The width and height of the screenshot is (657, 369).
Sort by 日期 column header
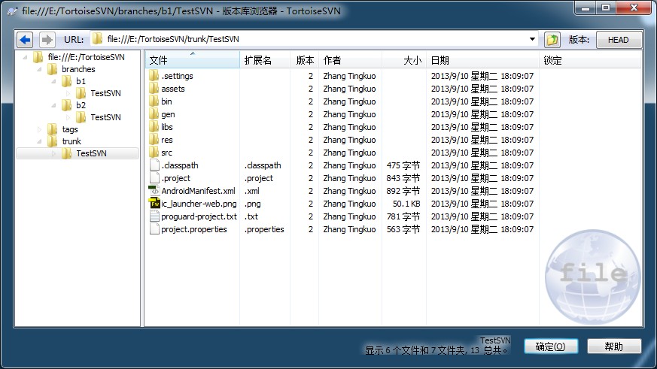click(x=482, y=60)
